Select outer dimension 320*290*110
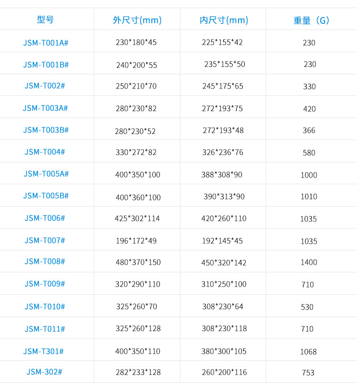 pyautogui.click(x=138, y=284)
